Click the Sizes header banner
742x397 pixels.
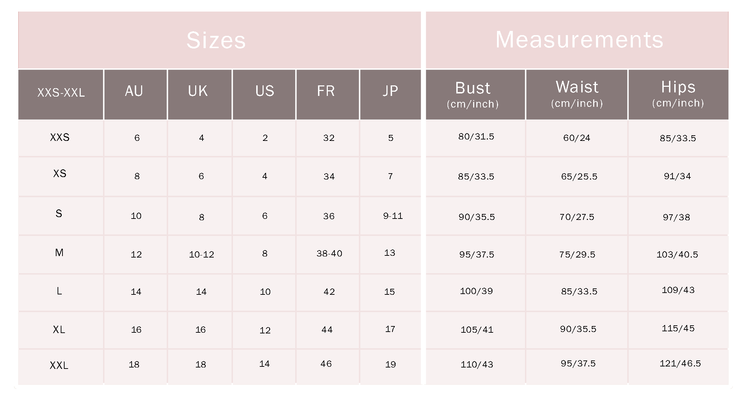point(219,40)
